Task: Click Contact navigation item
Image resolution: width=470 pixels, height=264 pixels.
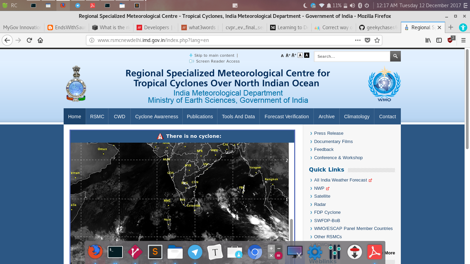Action: [x=387, y=117]
